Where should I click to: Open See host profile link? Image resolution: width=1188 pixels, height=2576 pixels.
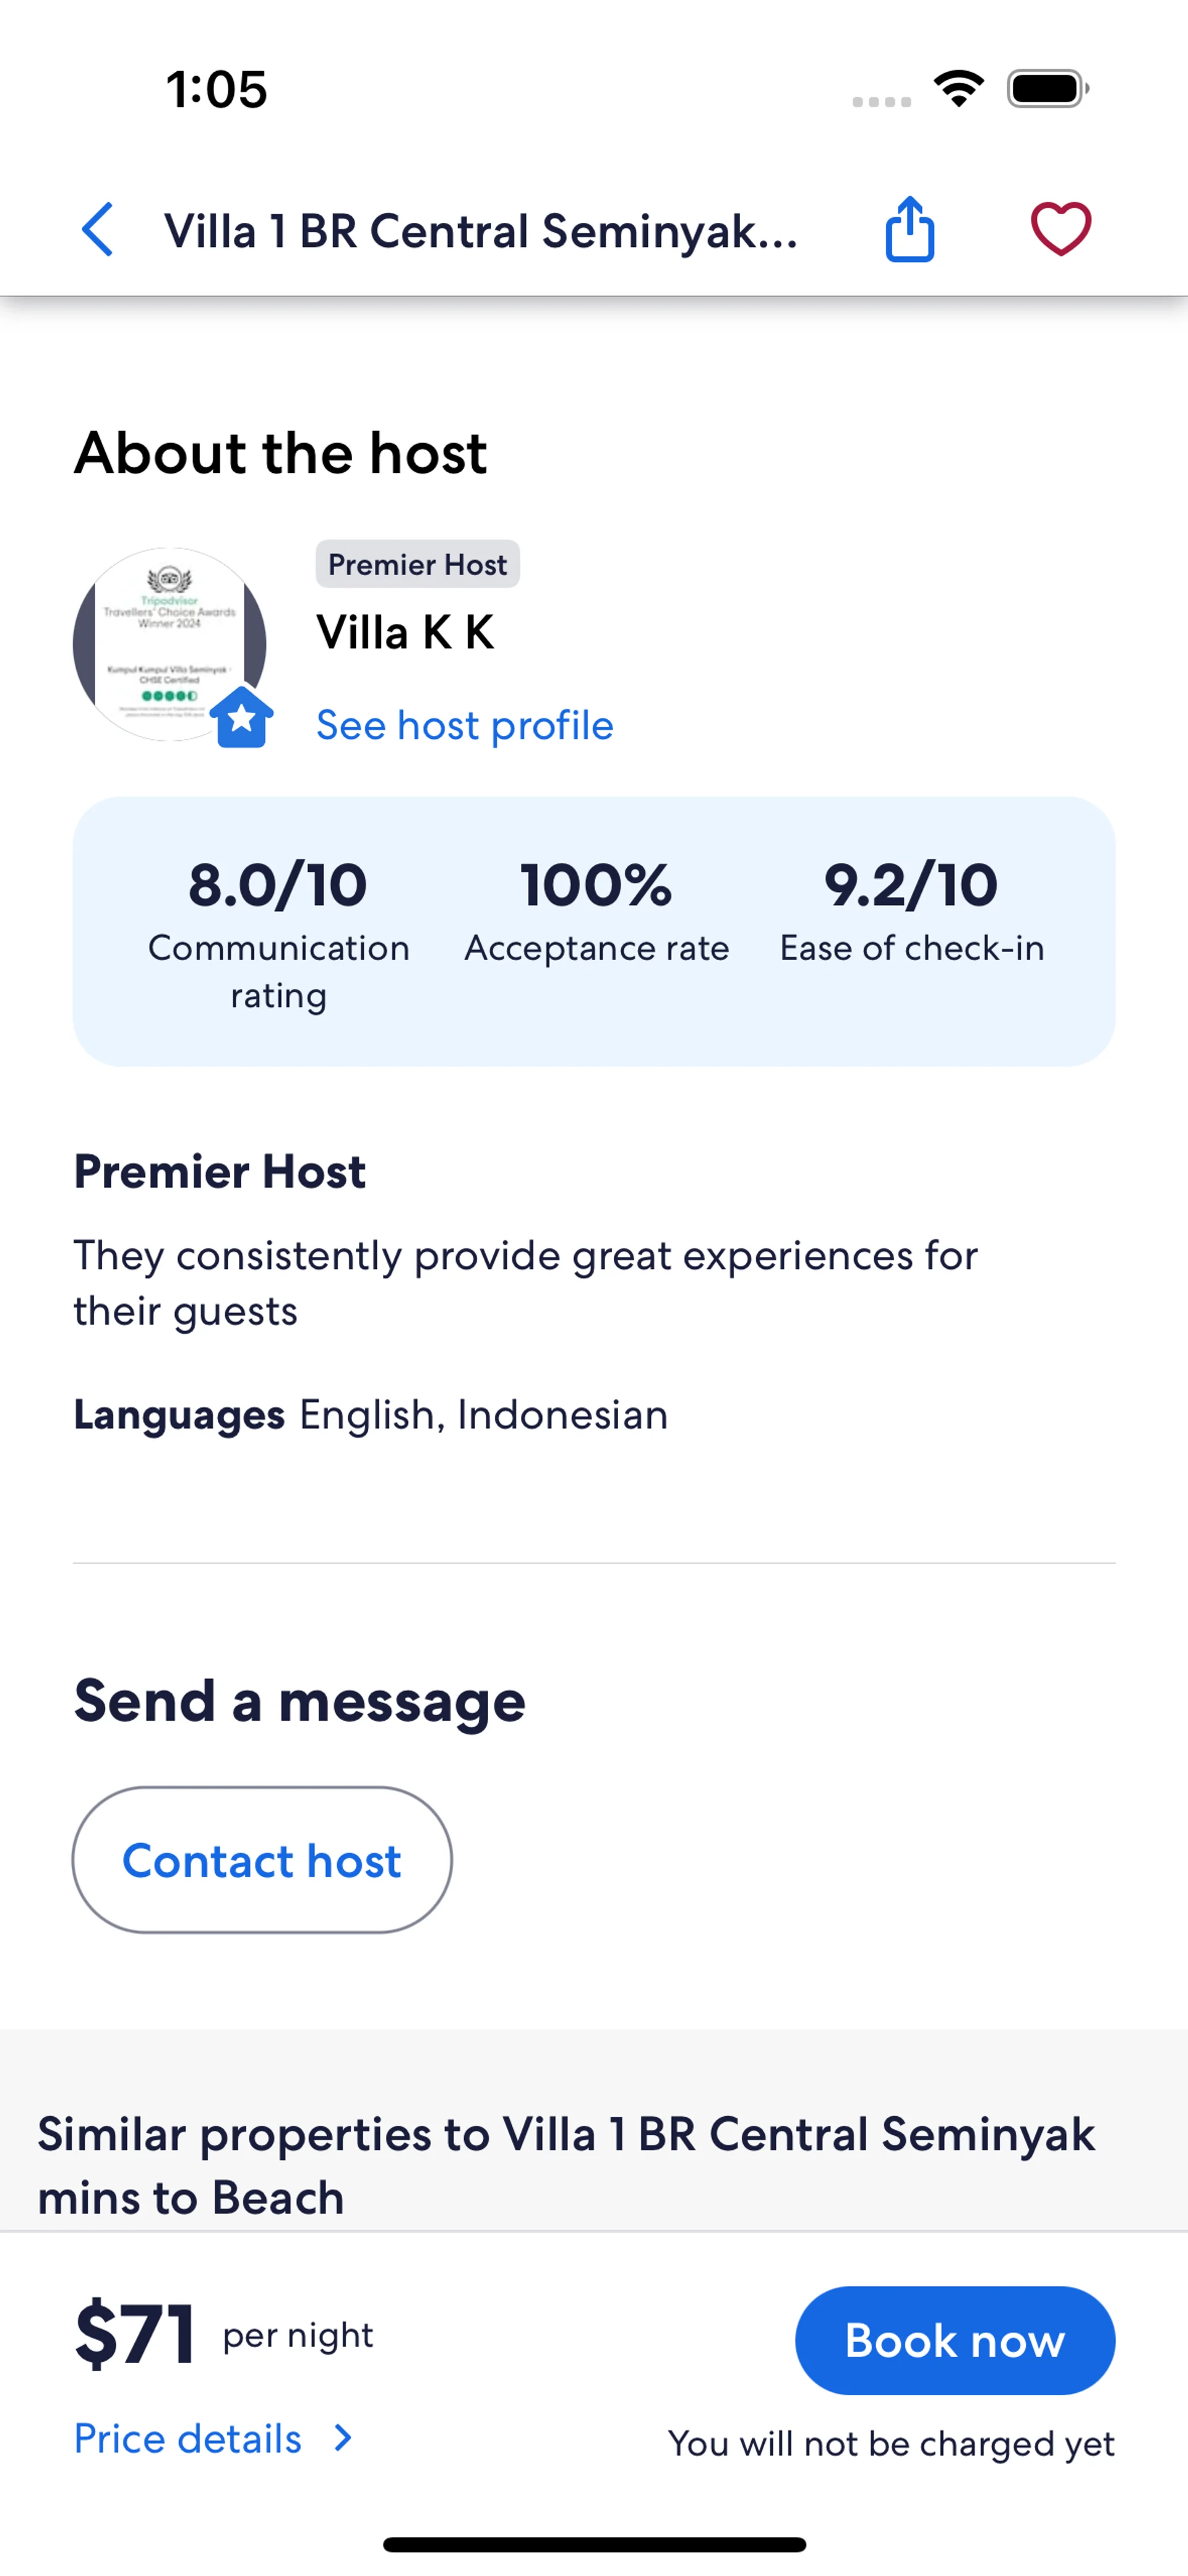[x=464, y=725]
